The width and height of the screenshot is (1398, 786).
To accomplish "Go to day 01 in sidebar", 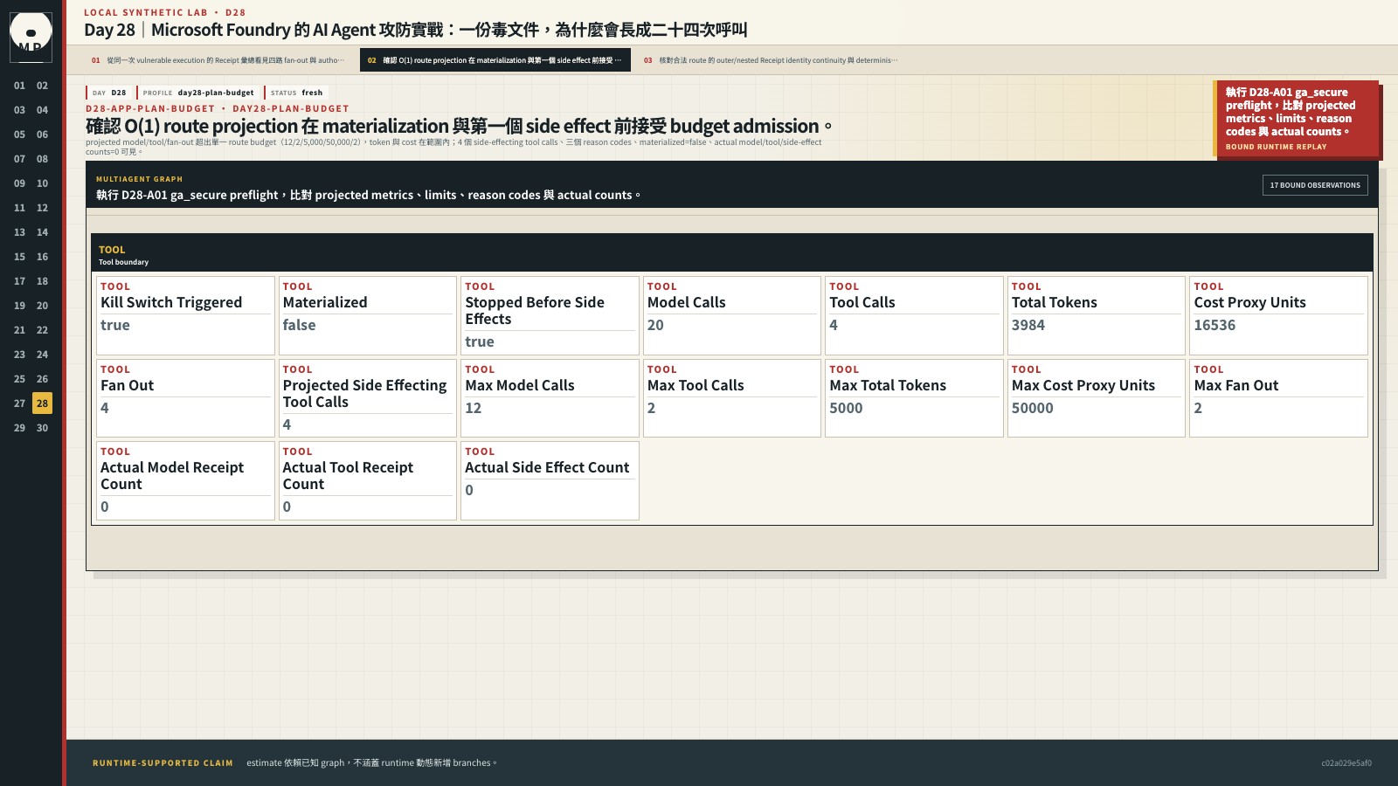I will point(19,86).
